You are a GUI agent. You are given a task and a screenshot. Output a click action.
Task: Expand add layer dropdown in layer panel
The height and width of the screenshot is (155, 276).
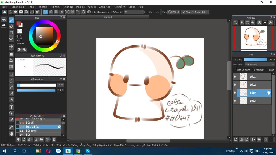[255, 140]
